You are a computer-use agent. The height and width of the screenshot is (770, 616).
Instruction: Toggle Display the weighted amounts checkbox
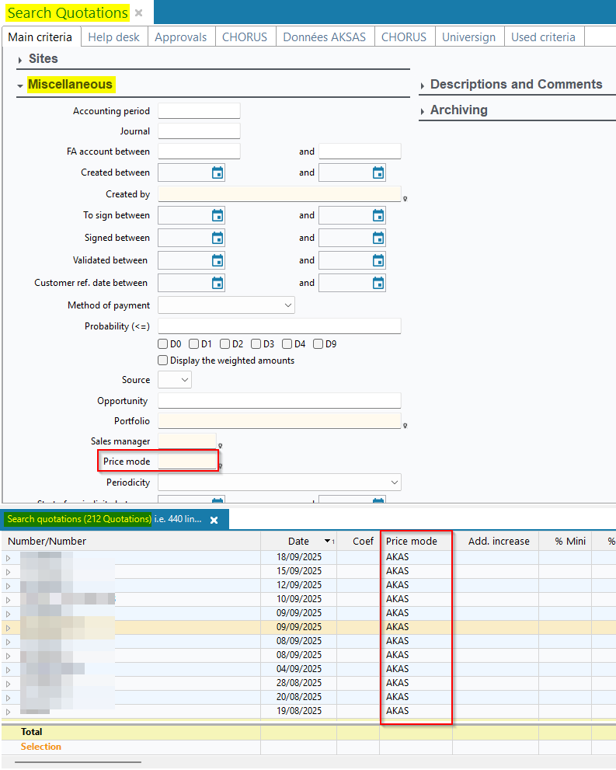(163, 361)
